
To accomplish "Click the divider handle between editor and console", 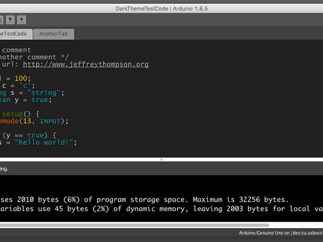I will pyautogui.click(x=162, y=160).
